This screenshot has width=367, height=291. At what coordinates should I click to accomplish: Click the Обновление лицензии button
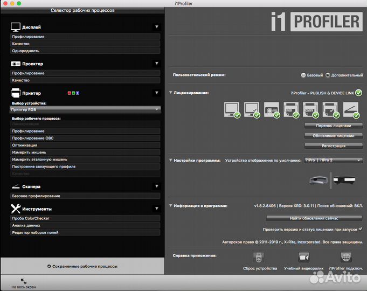click(x=334, y=136)
